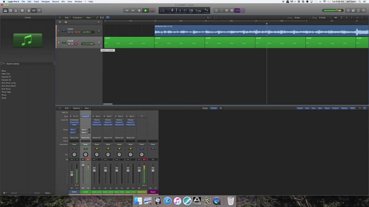Toggle Cycle mode icon

click(x=216, y=11)
